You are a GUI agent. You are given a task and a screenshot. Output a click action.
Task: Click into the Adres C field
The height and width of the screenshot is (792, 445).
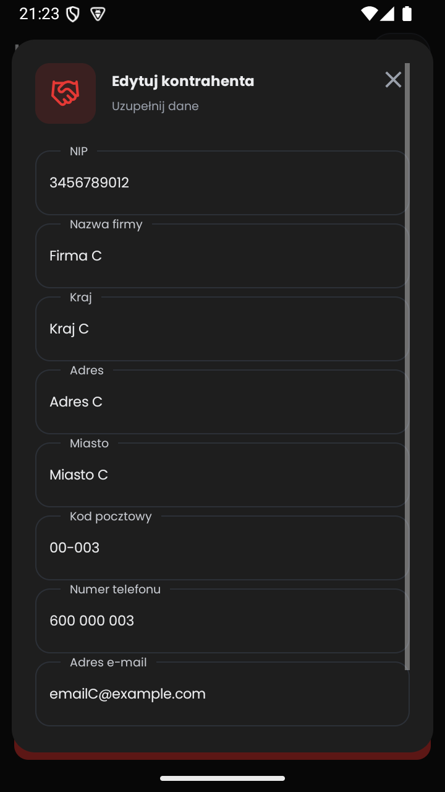coord(222,402)
